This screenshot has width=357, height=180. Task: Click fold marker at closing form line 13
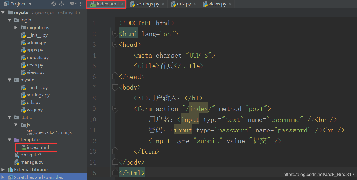click(115, 151)
